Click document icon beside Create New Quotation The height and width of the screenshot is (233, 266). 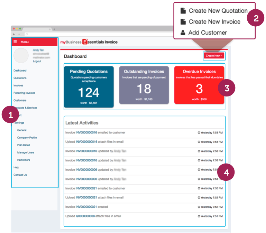pyautogui.click(x=183, y=11)
